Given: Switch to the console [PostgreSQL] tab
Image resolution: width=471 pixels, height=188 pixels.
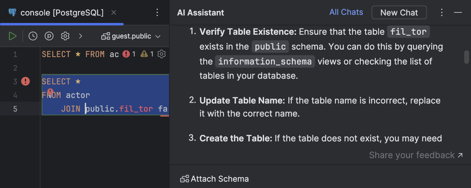Looking at the screenshot, I should pyautogui.click(x=62, y=13).
